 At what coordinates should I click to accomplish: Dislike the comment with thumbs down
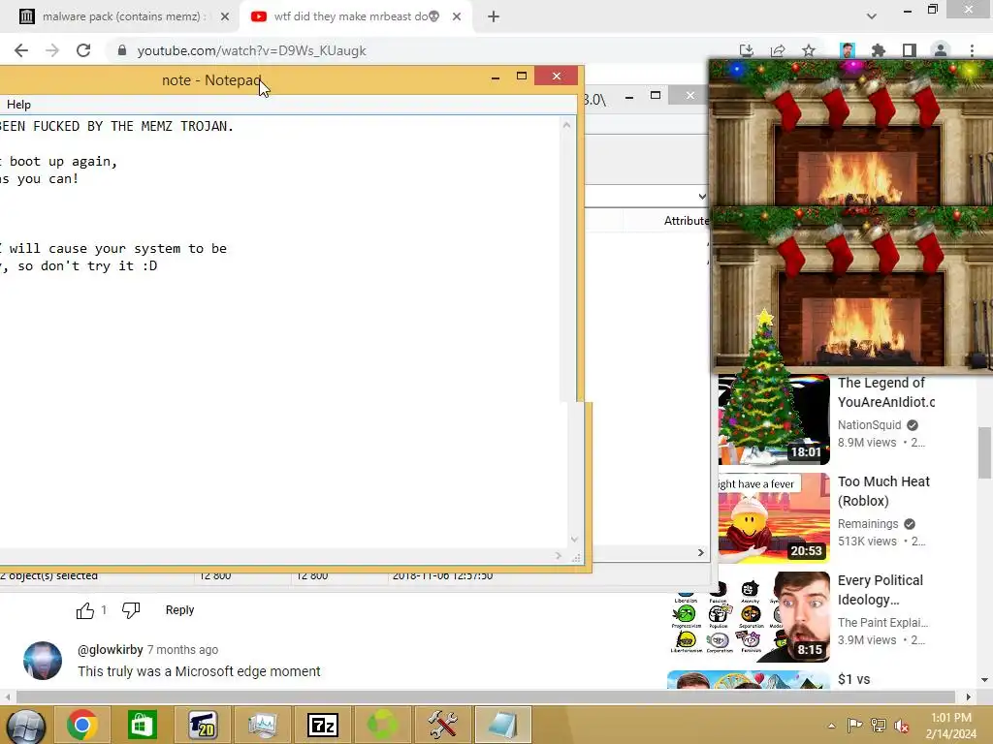click(x=131, y=610)
